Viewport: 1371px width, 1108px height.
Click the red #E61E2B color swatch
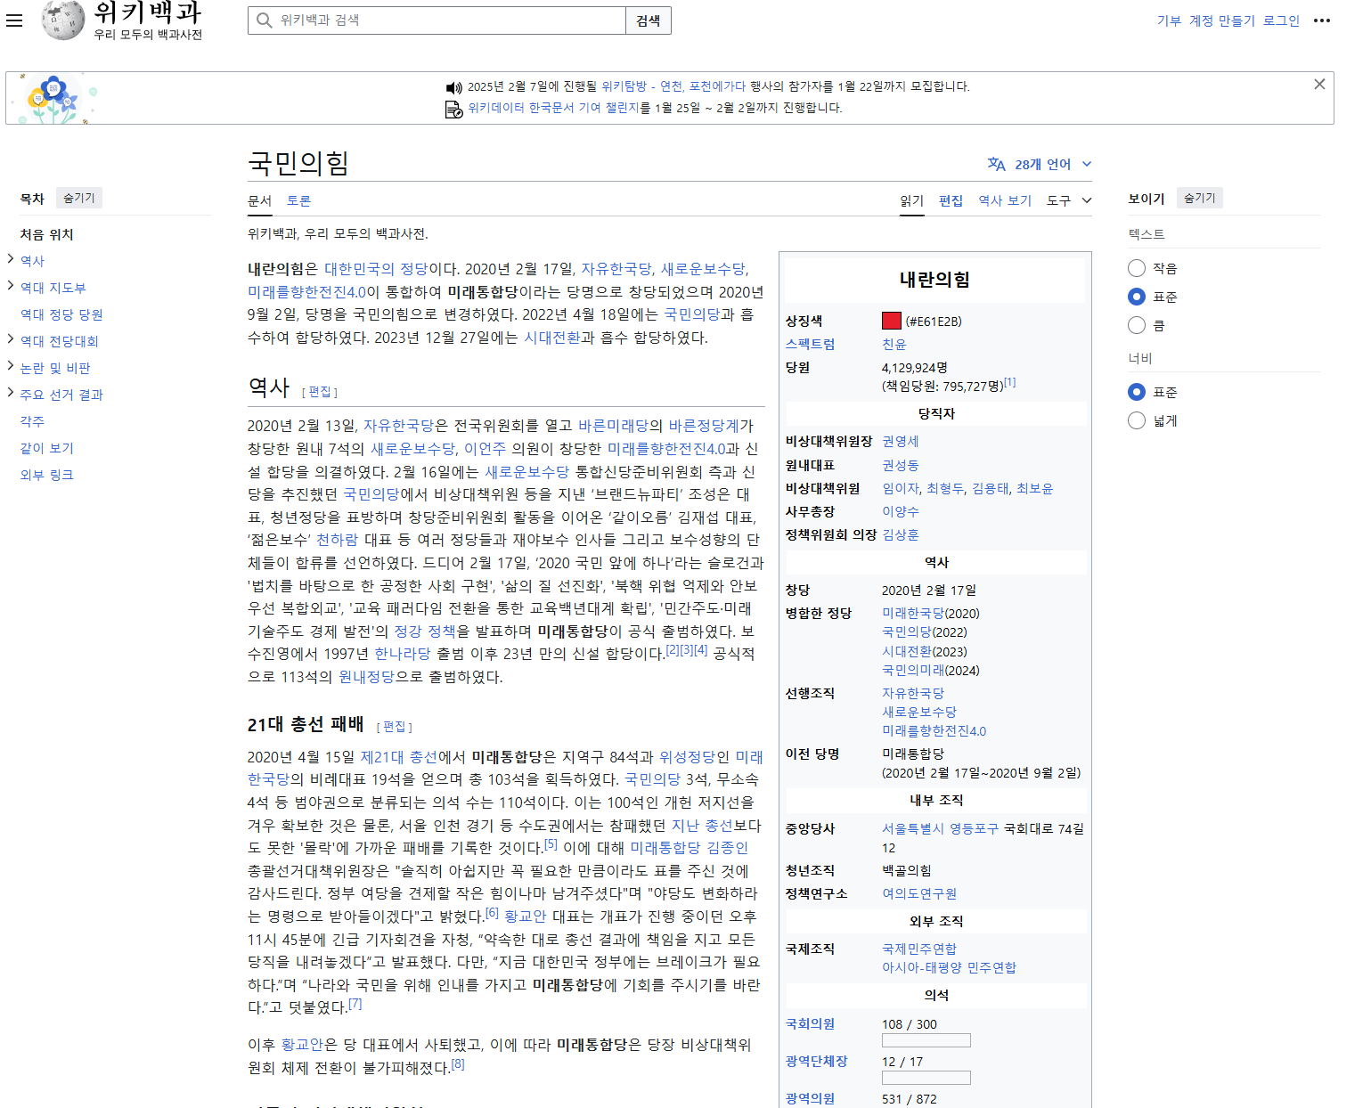891,321
